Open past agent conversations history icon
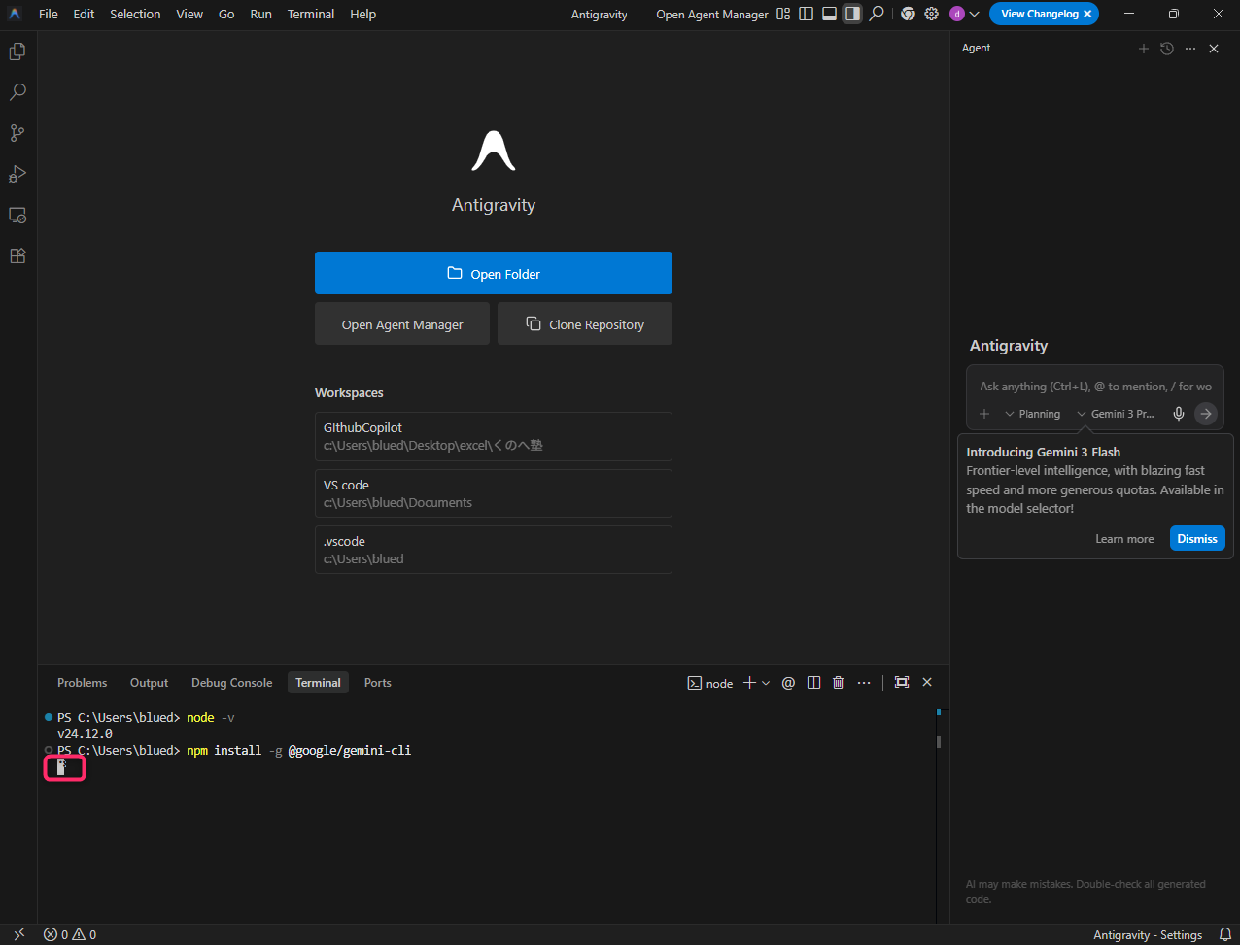Viewport: 1240px width, 945px height. 1167,49
